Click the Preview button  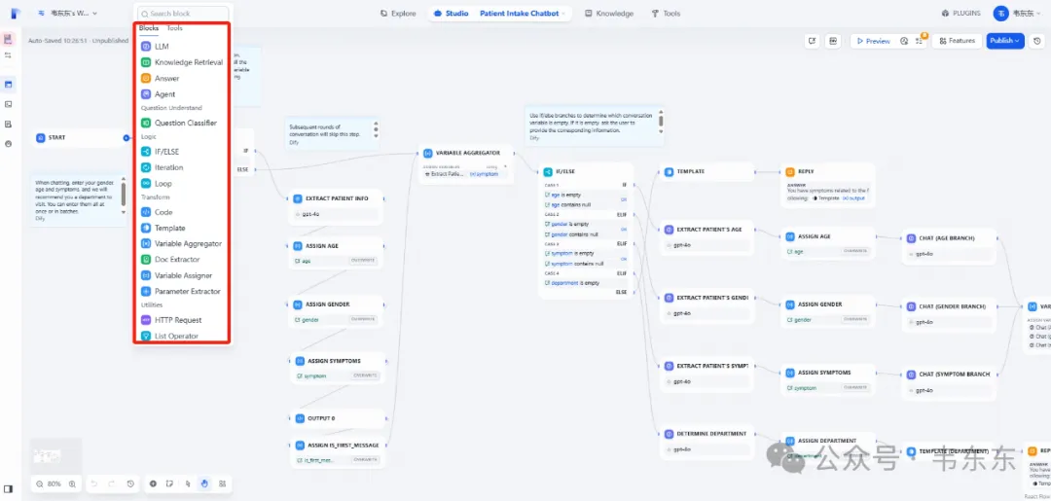[x=872, y=41]
